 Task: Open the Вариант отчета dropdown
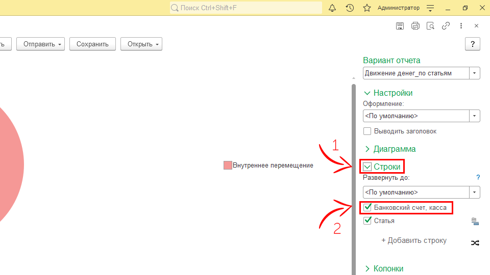coord(475,73)
